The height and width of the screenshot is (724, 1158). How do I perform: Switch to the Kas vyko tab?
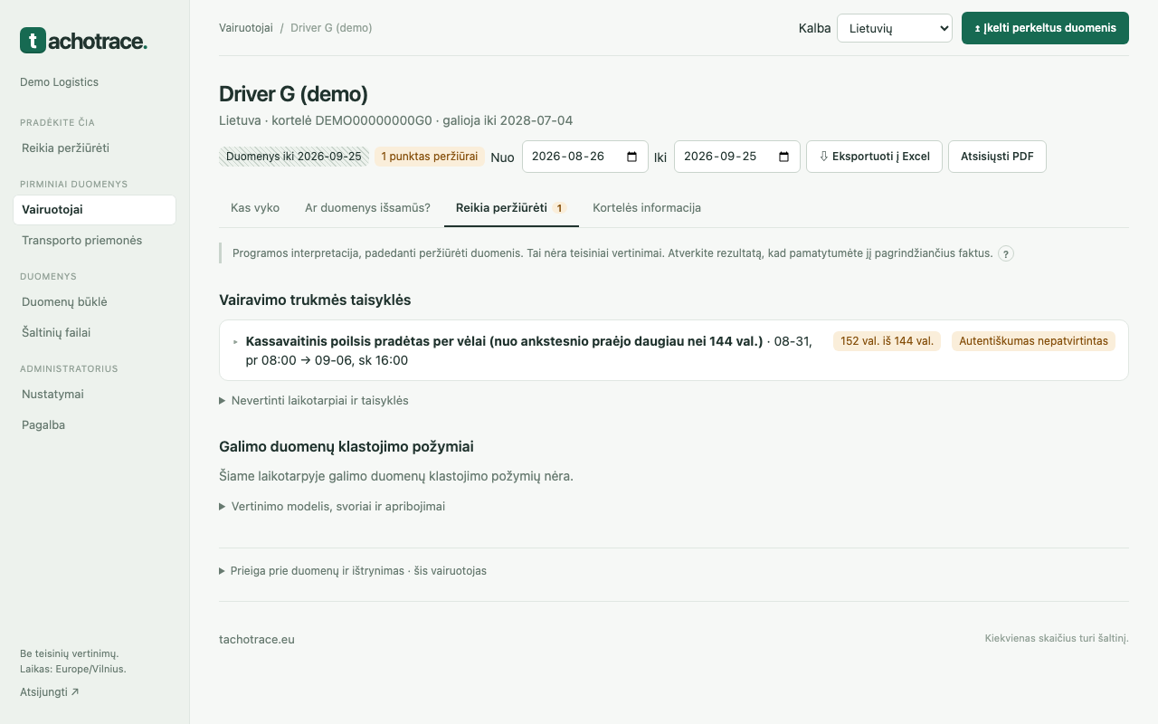(255, 207)
